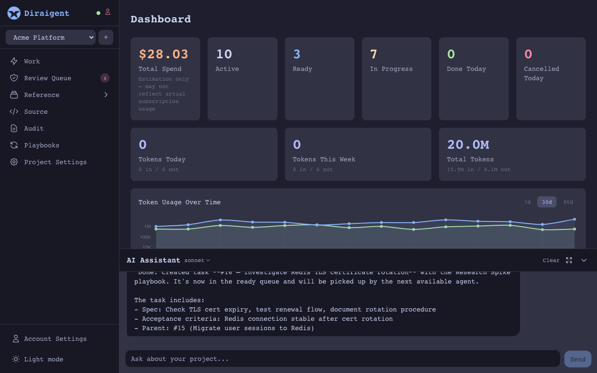Select the 90d chart tab
The image size is (597, 373).
(x=568, y=202)
